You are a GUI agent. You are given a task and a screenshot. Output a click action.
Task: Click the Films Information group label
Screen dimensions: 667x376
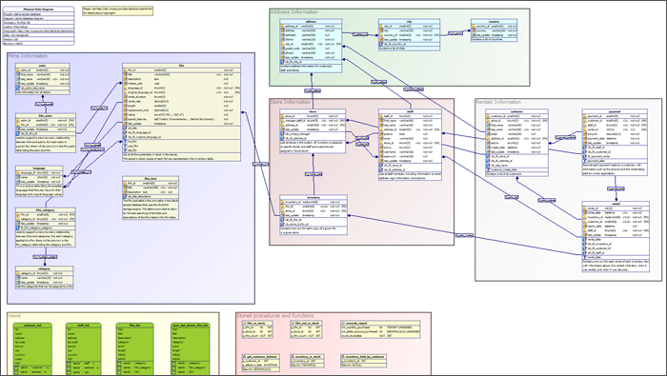point(28,56)
